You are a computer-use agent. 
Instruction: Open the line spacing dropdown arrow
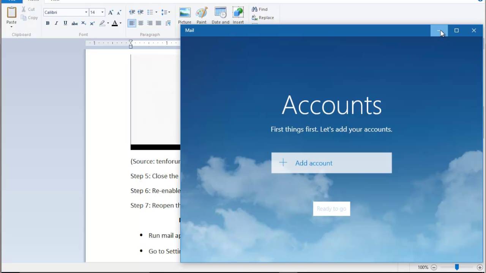169,12
